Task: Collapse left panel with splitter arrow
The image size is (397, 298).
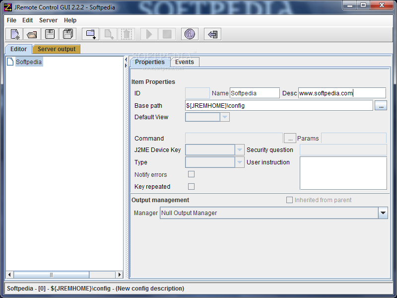Action: pos(126,60)
